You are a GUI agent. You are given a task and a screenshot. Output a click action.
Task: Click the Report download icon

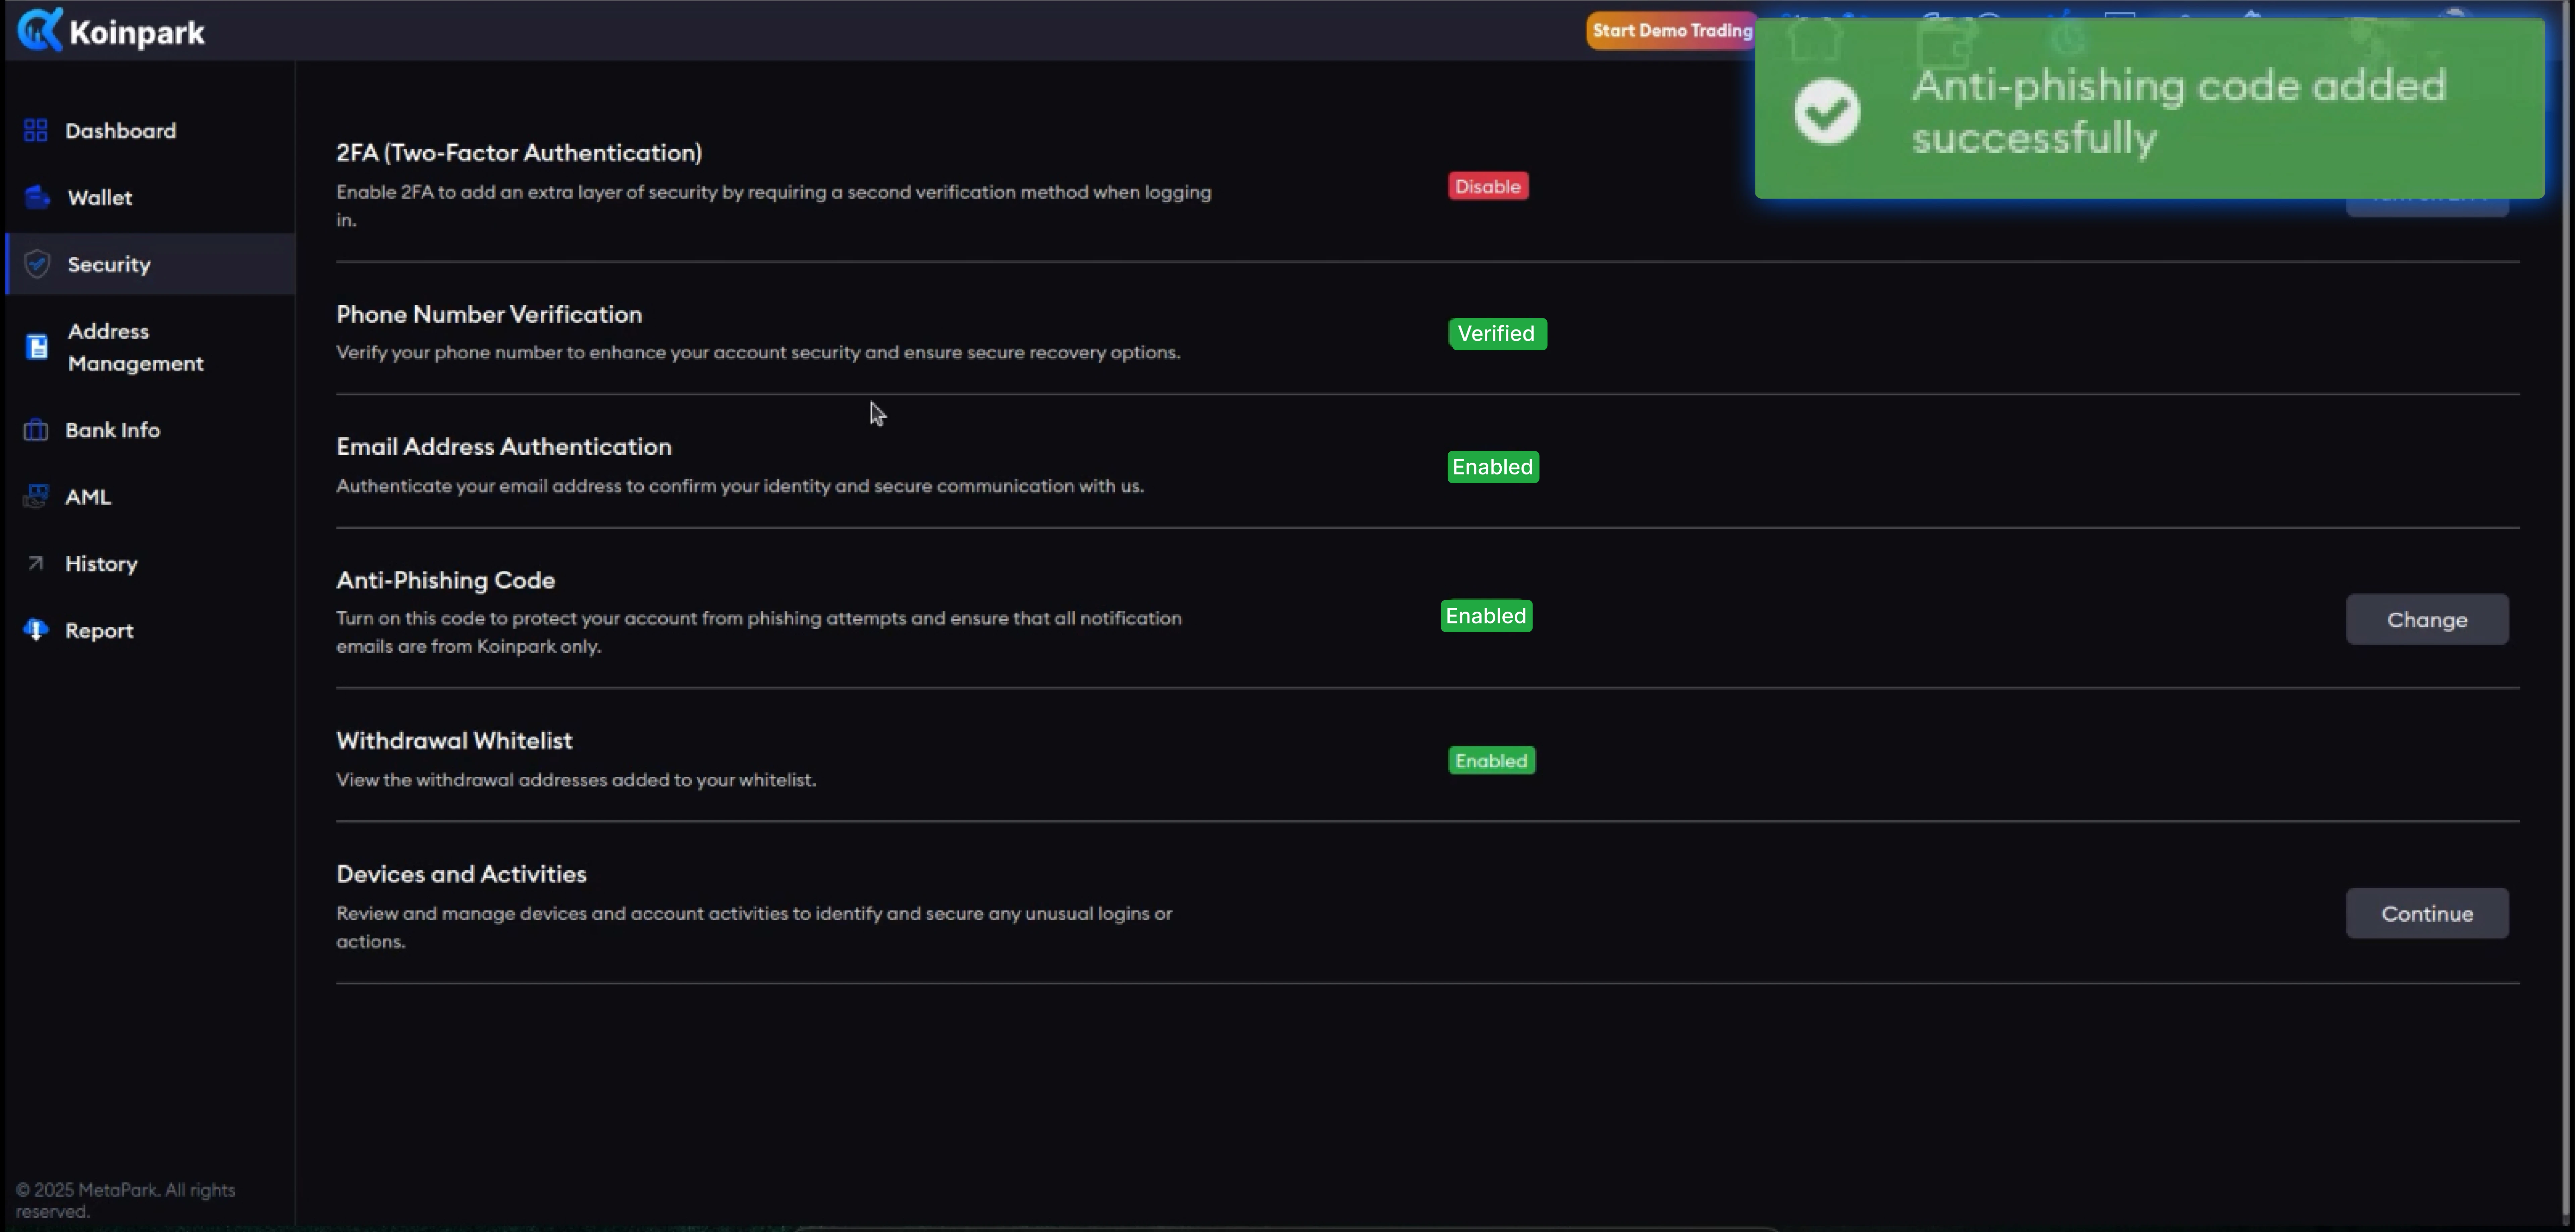pyautogui.click(x=35, y=630)
